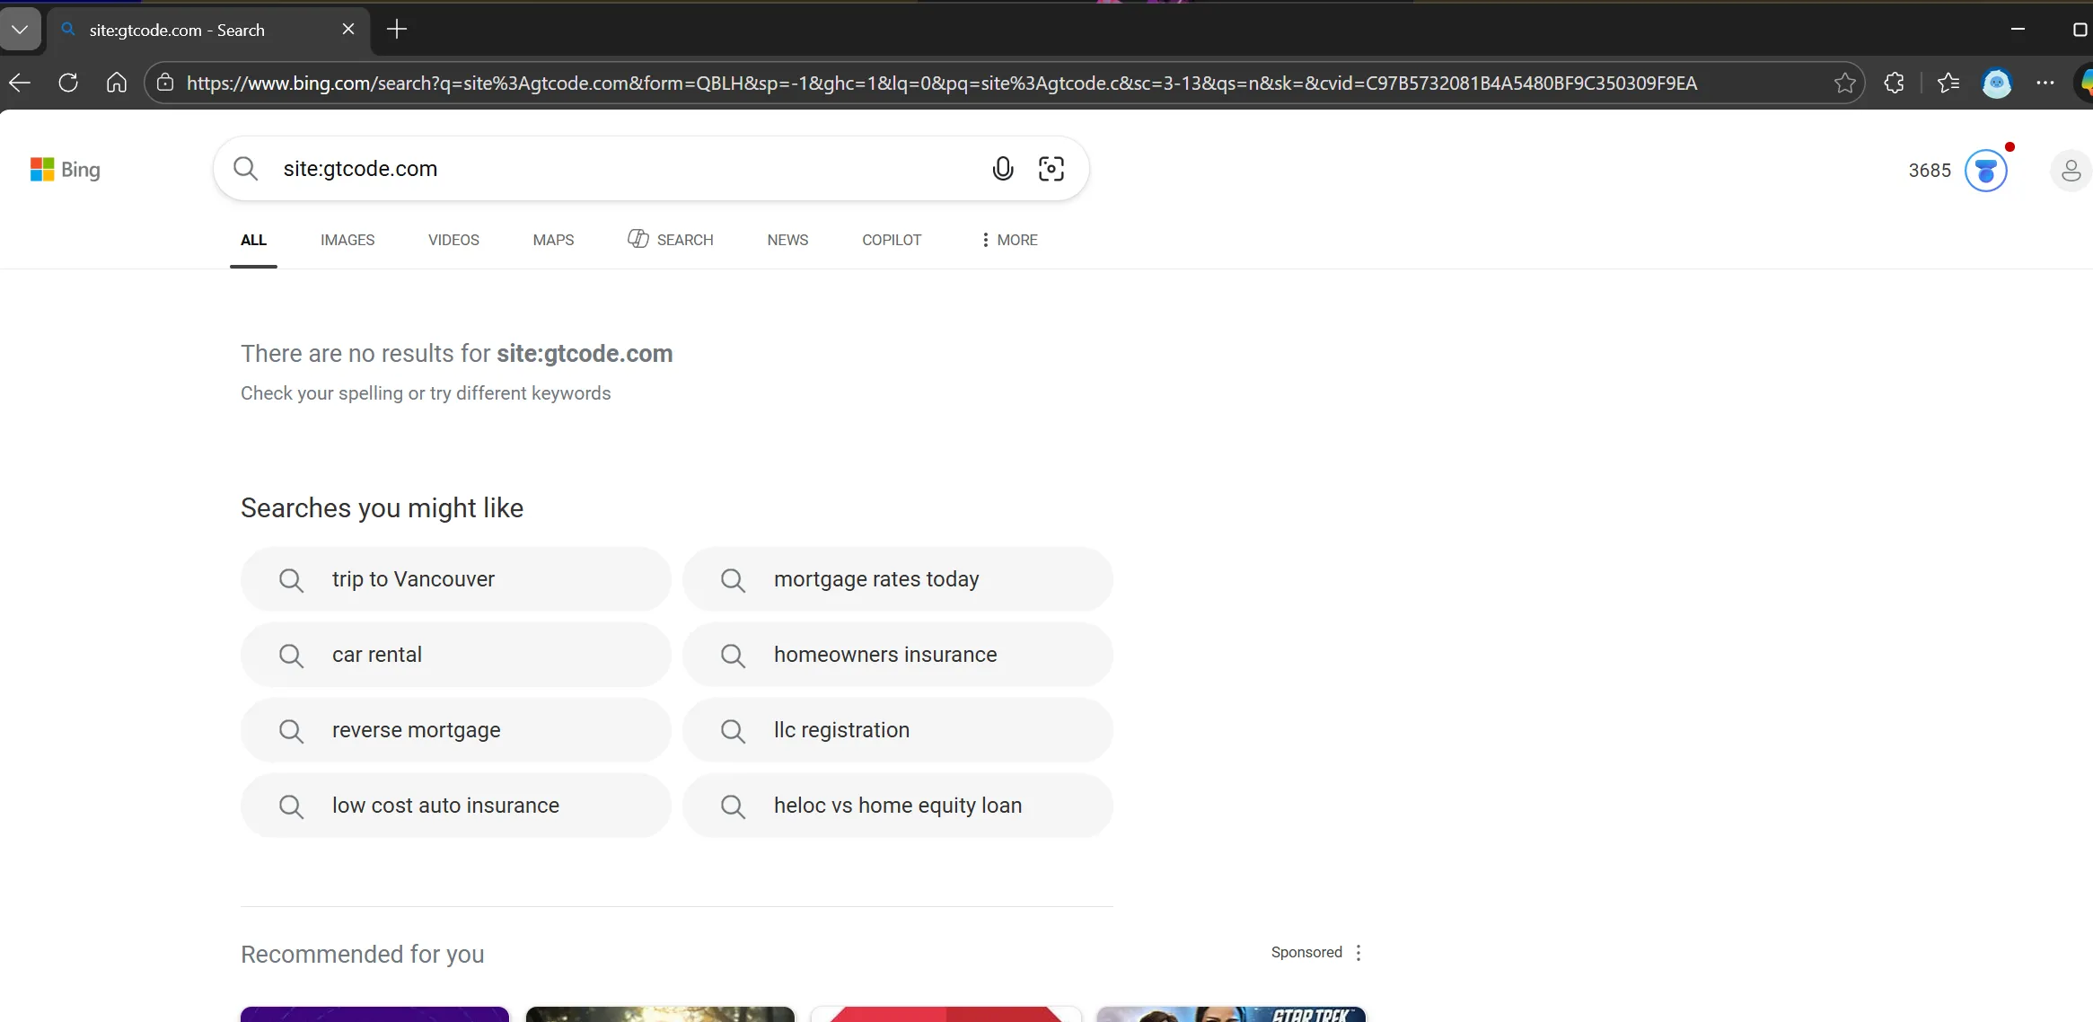Screen dimensions: 2093x1022
Task: Open visual search with the camera icon
Action: pos(1051,168)
